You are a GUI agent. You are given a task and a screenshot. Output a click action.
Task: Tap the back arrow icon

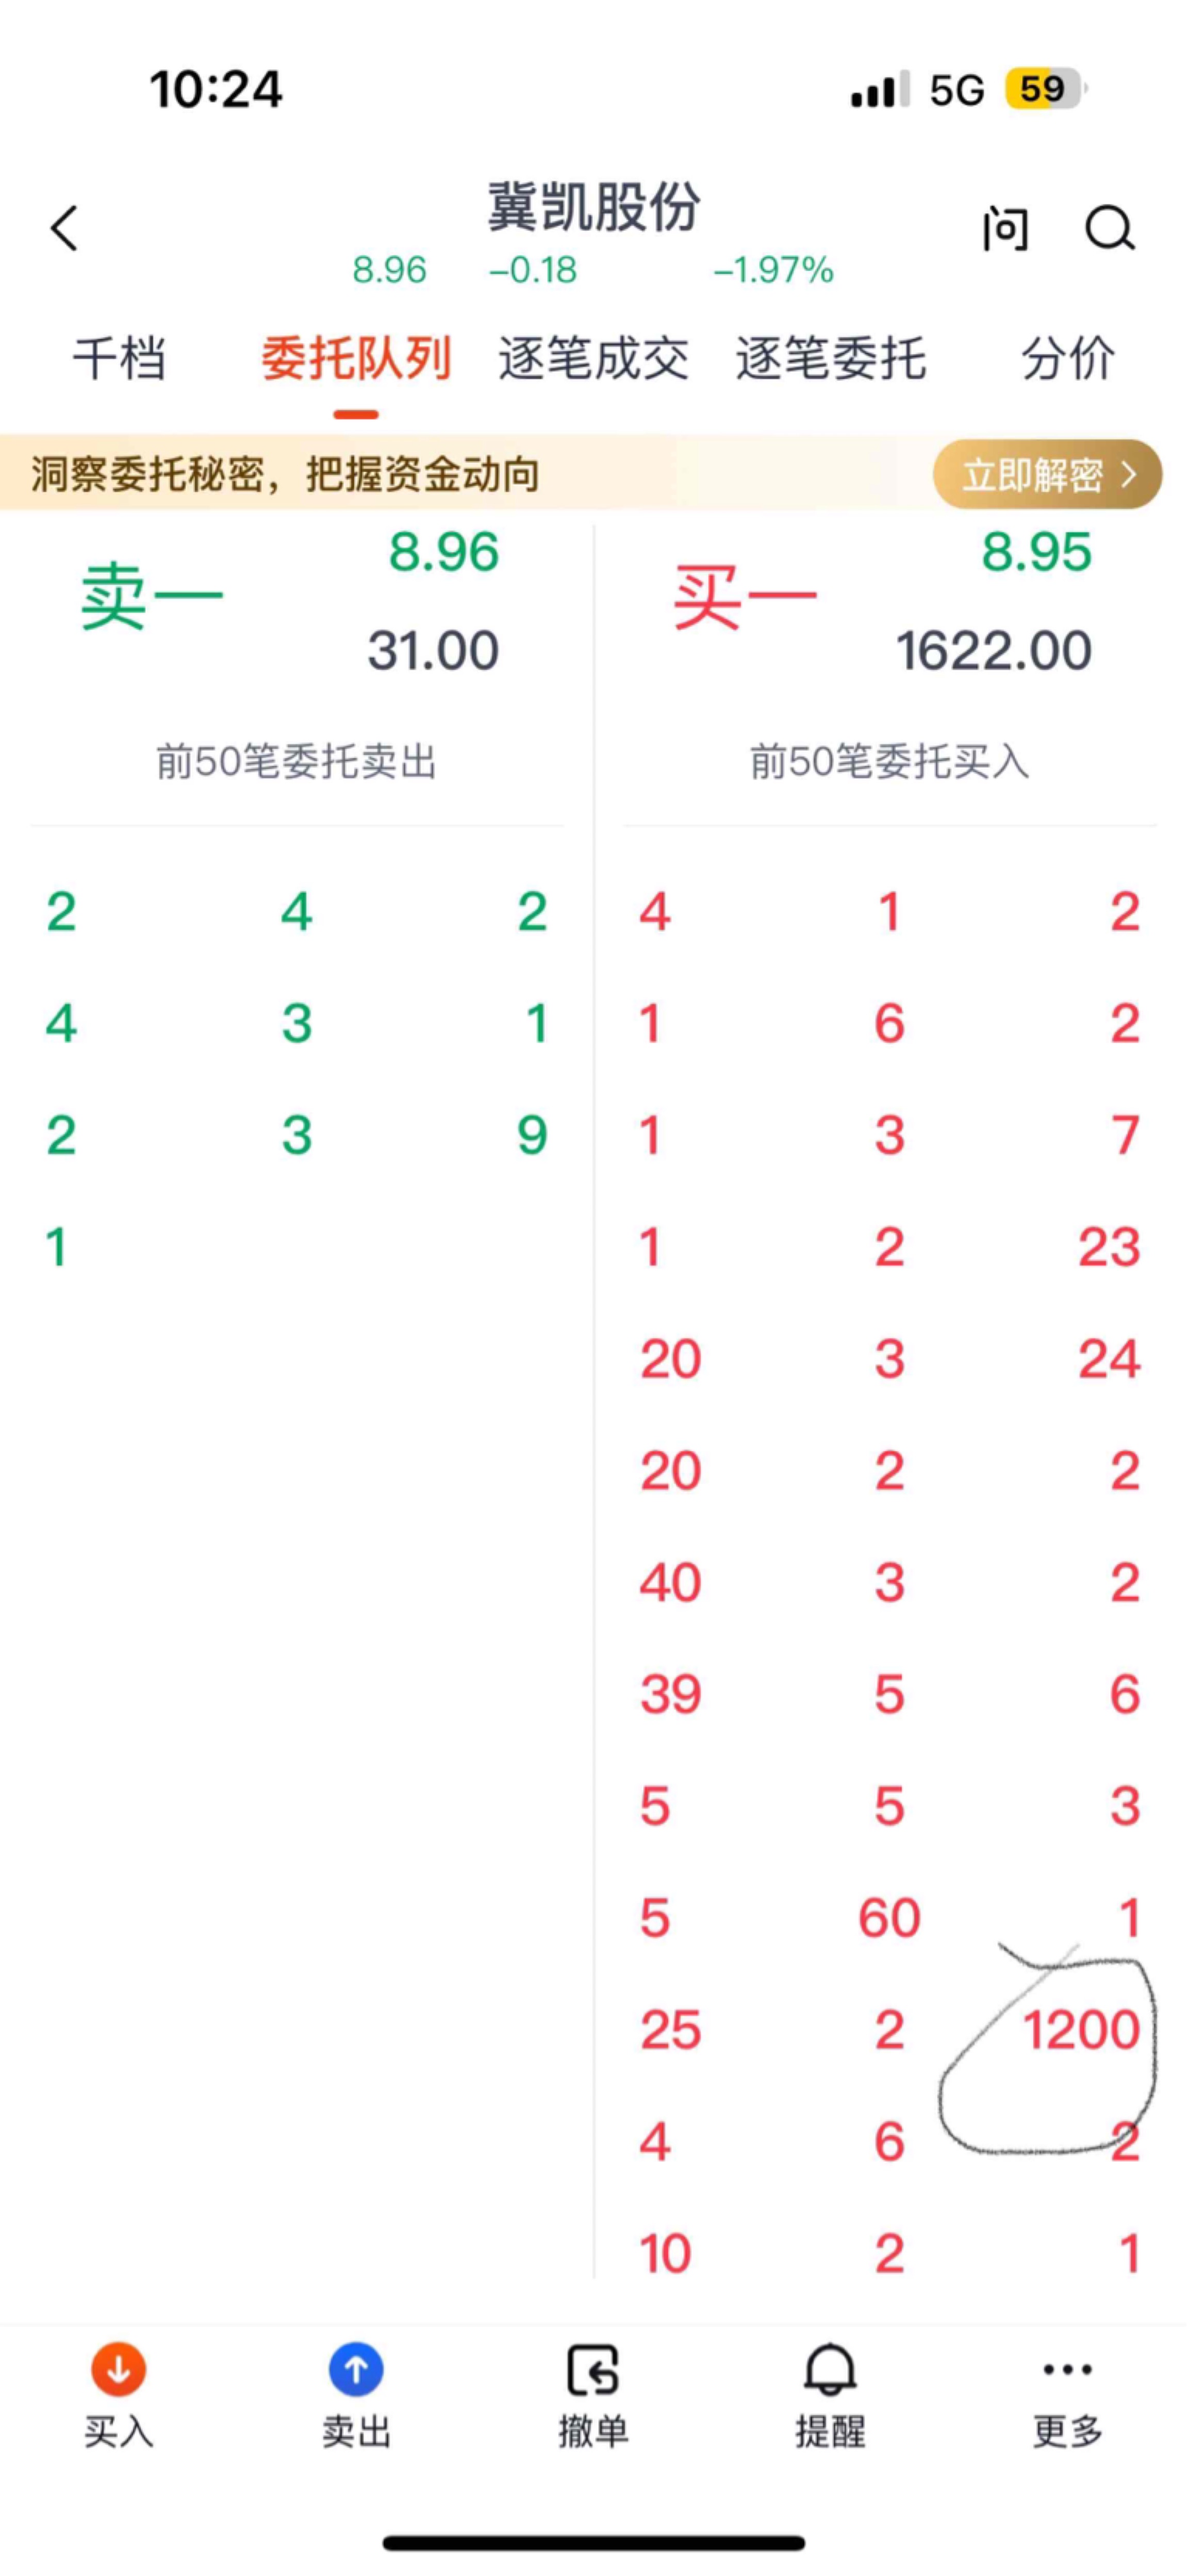(x=64, y=228)
